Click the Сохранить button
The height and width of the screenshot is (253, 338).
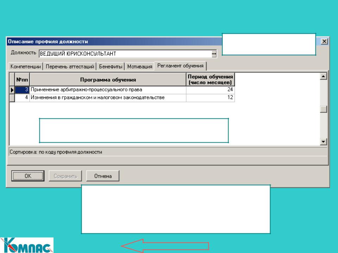[65, 176]
